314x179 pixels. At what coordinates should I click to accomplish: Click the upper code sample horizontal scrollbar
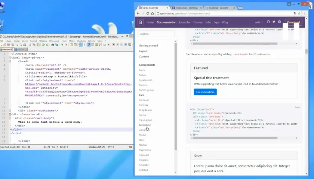tap(235, 43)
